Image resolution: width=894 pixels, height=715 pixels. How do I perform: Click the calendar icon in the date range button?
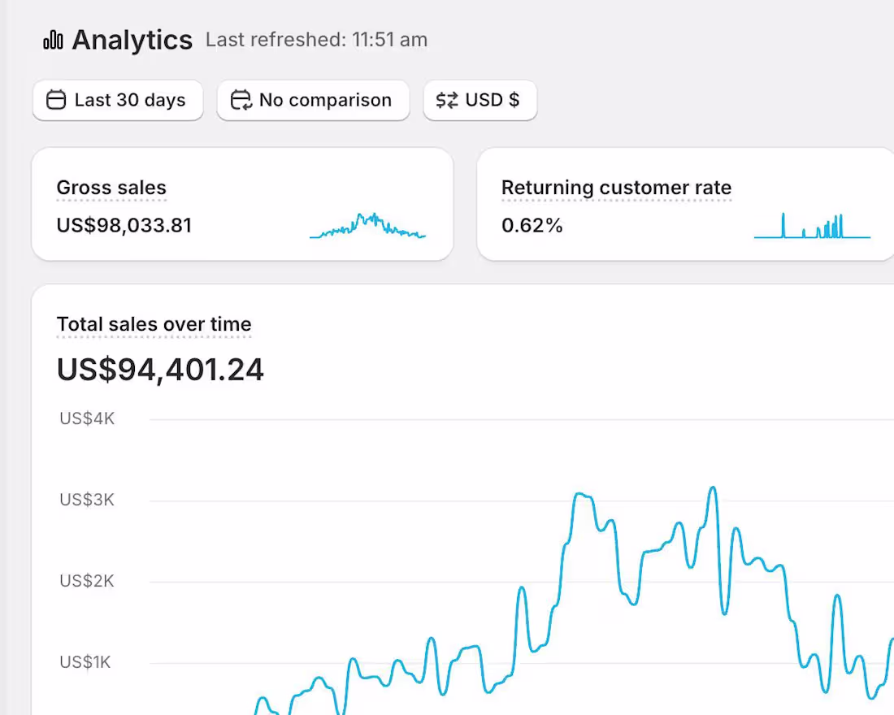pos(55,100)
